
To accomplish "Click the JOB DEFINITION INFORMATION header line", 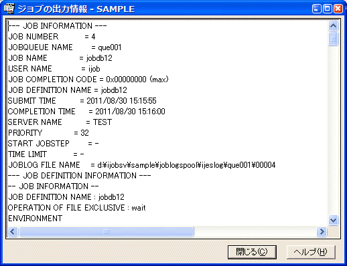I will [x=80, y=176].
